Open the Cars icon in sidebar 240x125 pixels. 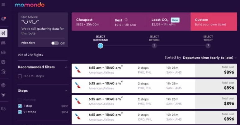[4, 52]
